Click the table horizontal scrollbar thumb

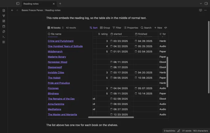[x=111, y=117]
